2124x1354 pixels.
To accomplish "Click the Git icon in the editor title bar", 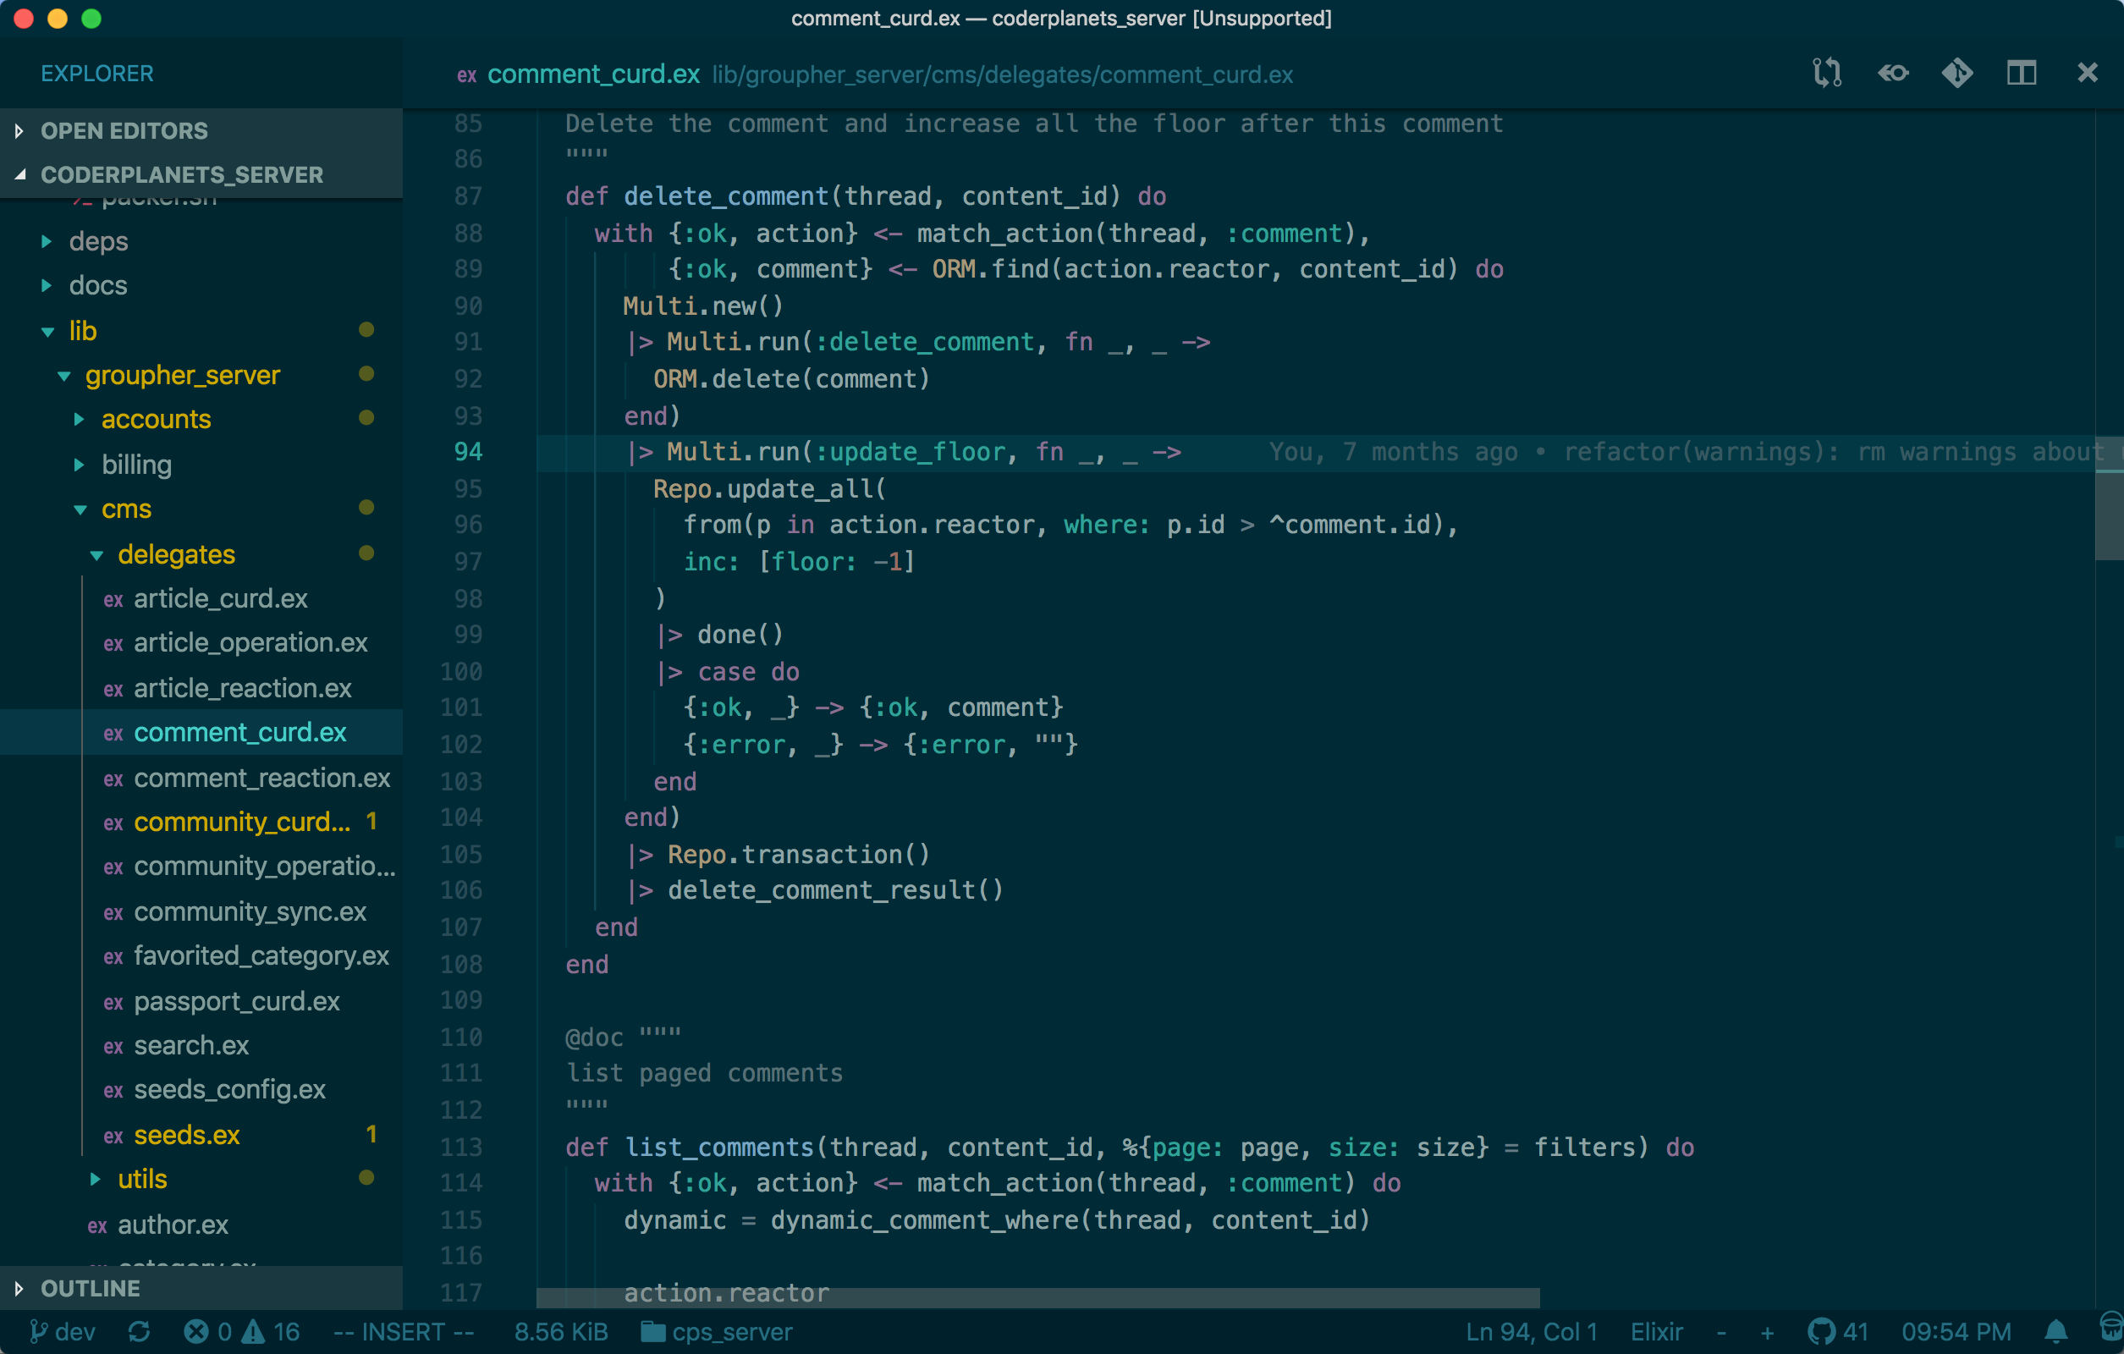I will [1957, 72].
